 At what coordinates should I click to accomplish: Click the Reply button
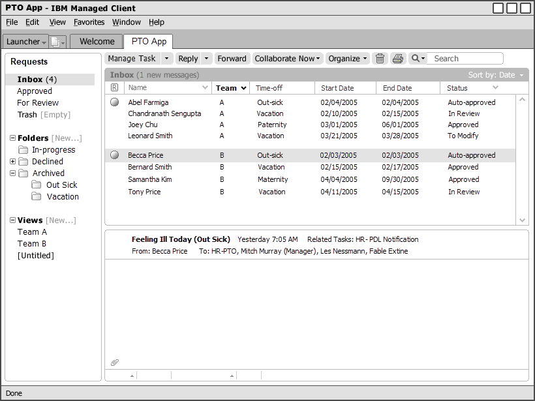(x=188, y=59)
